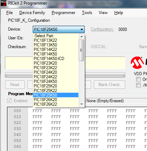This screenshot has width=147, height=151.
Task: Toggle the VDD On checkbox
Action: pyautogui.click(x=138, y=79)
